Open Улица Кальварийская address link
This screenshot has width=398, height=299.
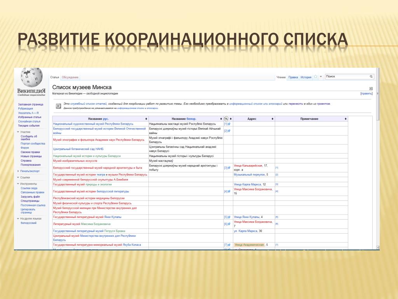click(248, 166)
